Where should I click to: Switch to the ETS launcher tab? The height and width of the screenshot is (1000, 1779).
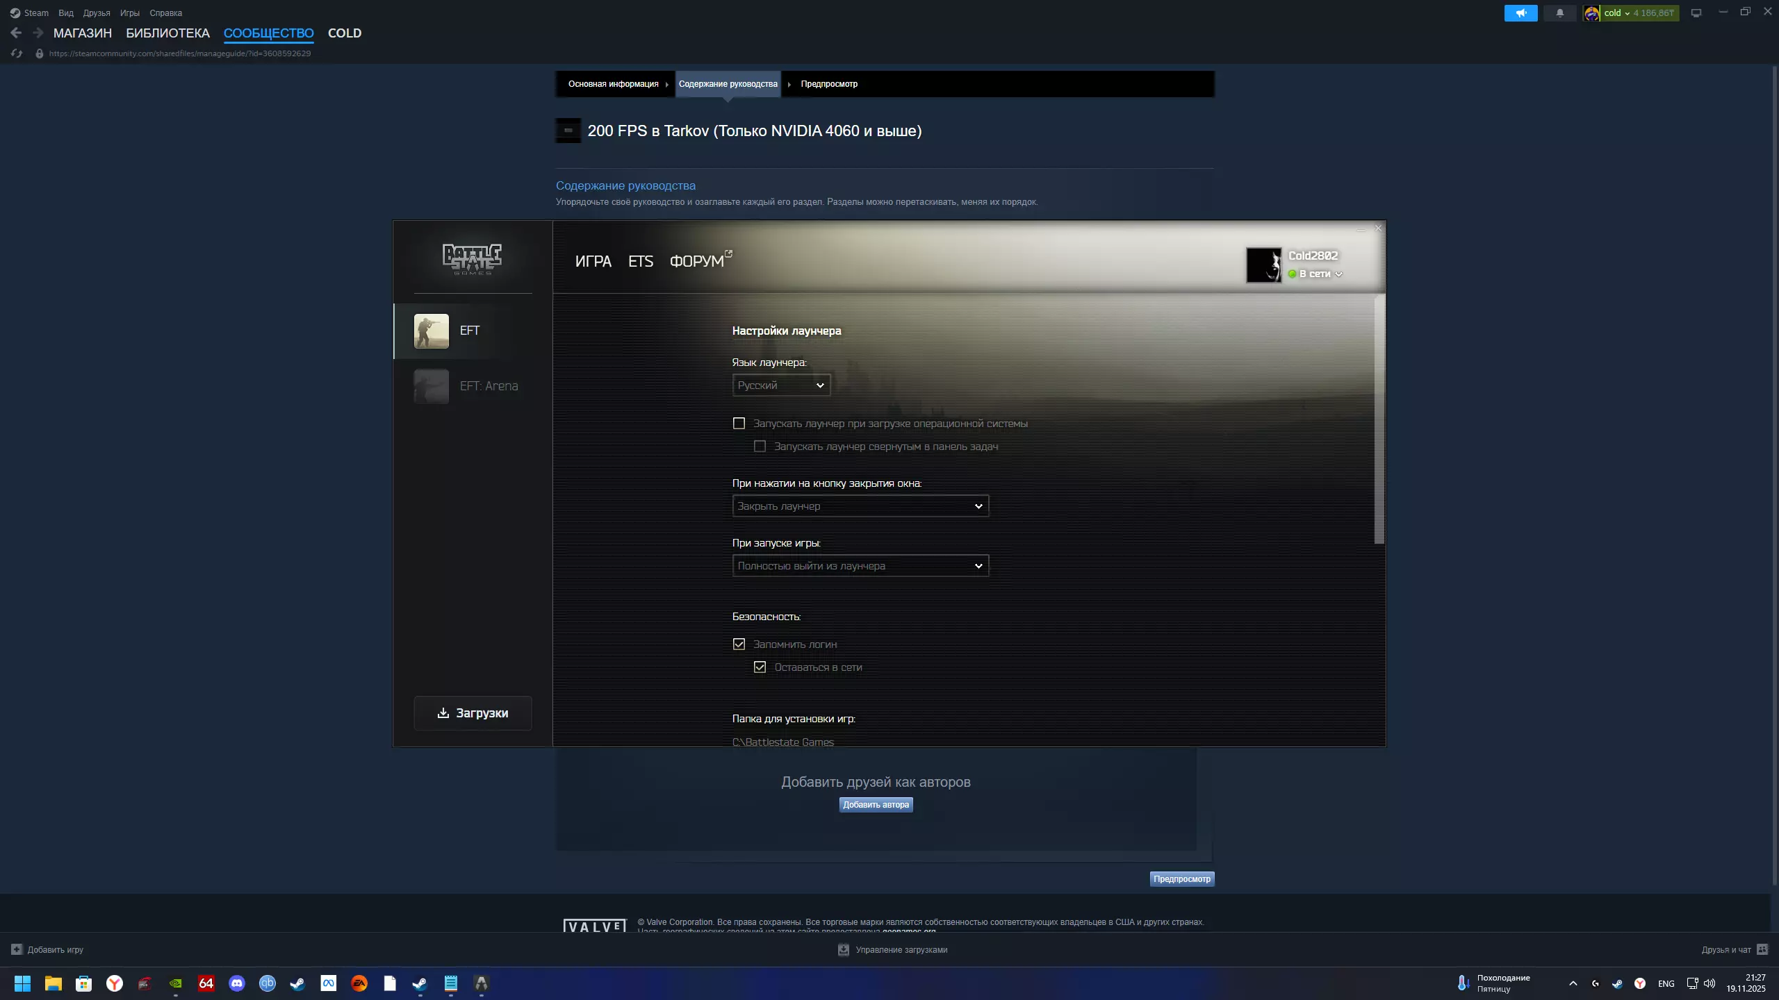(640, 261)
